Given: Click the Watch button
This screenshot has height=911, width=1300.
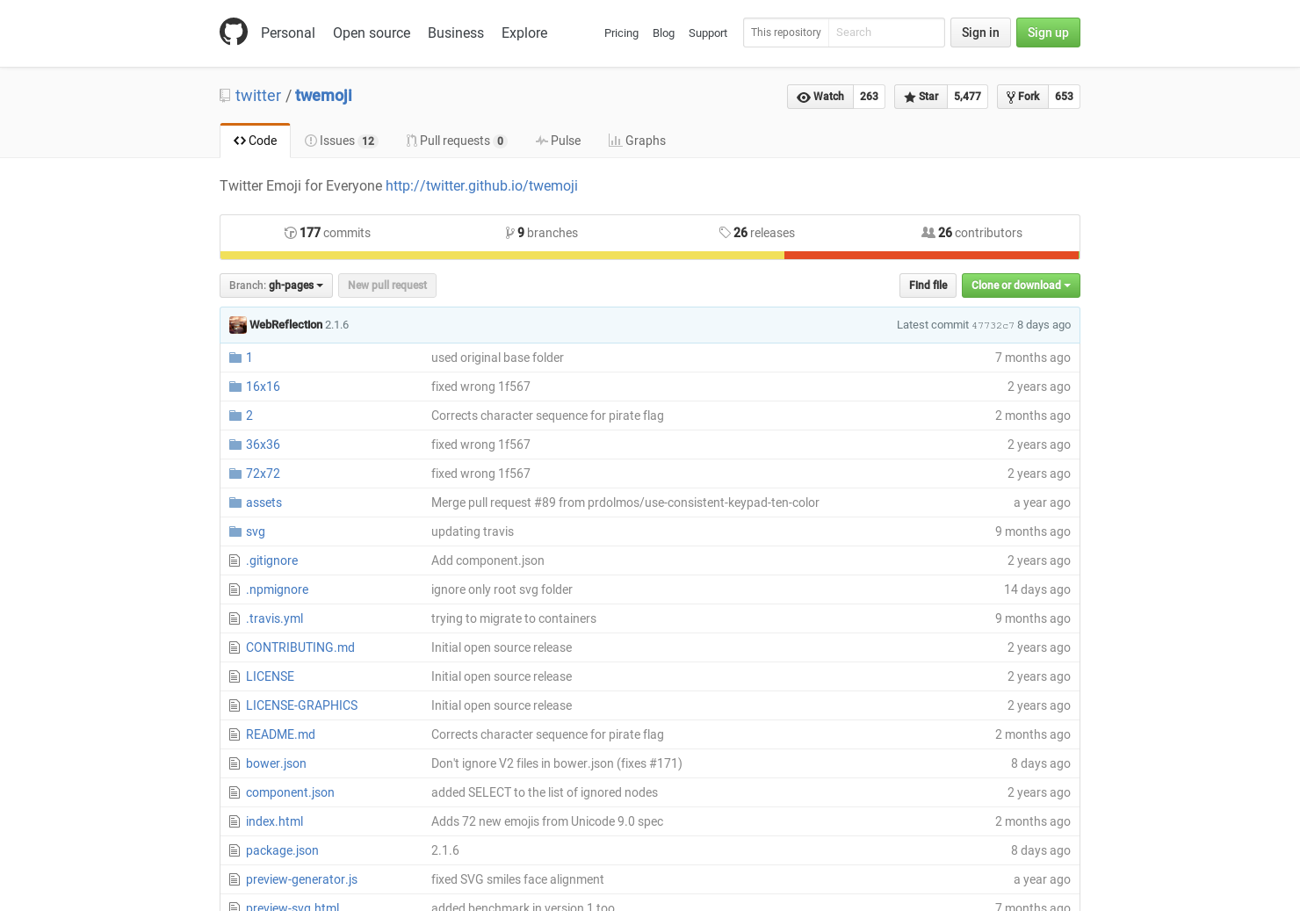Looking at the screenshot, I should [820, 97].
